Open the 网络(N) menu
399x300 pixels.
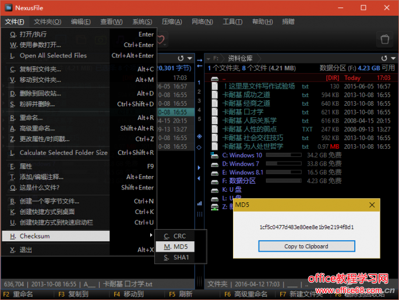202,22
